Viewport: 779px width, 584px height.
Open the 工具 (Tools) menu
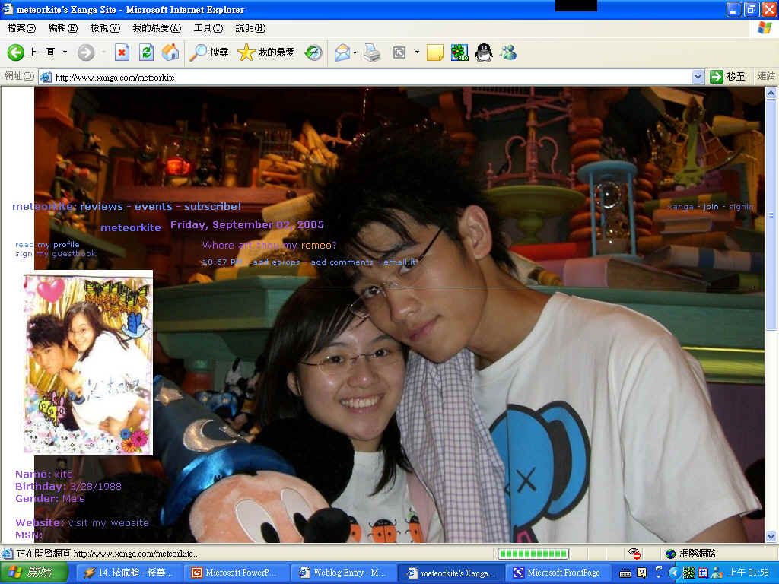[208, 28]
